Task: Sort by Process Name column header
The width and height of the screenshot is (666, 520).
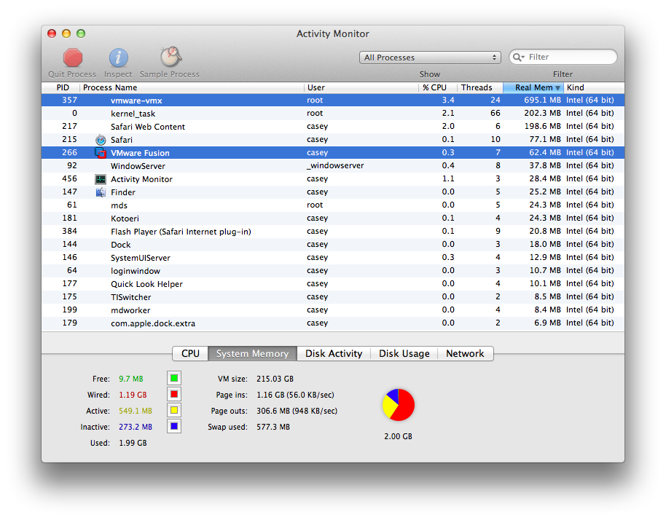Action: [192, 87]
